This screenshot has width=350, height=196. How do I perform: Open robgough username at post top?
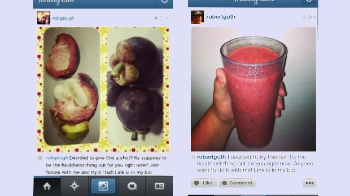(63, 18)
